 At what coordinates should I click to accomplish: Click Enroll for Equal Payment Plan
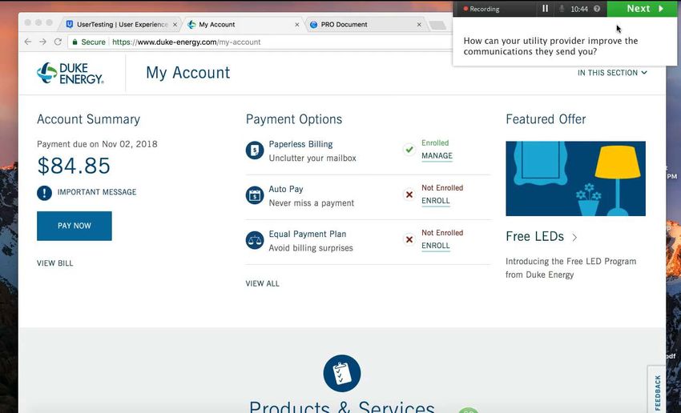(436, 246)
